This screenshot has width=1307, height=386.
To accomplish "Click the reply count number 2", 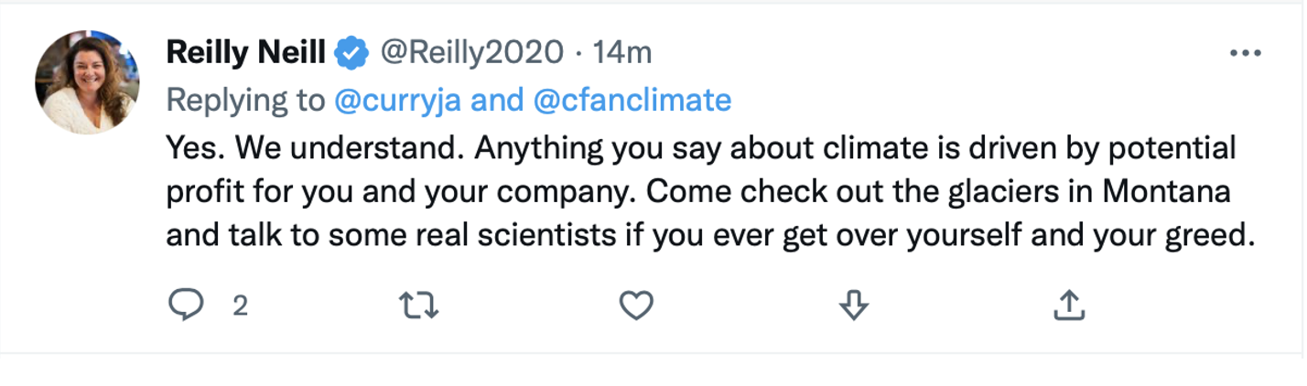I will (240, 306).
